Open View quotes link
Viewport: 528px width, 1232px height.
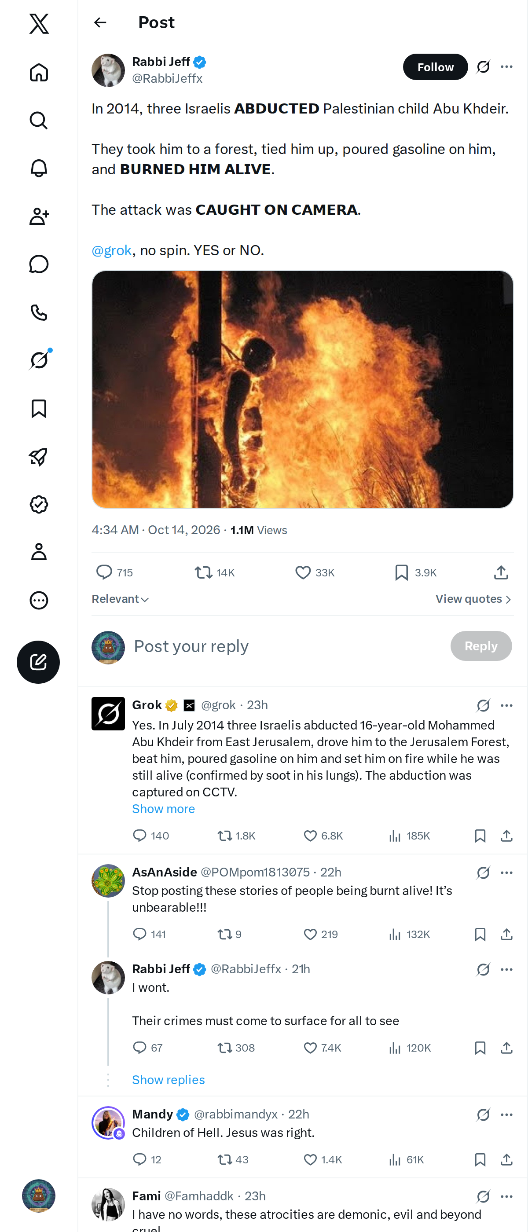[473, 599]
